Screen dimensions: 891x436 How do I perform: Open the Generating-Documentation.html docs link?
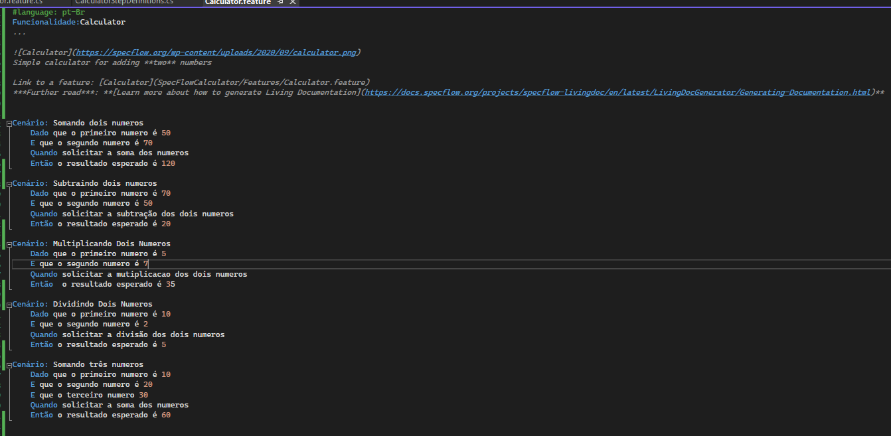pos(617,92)
